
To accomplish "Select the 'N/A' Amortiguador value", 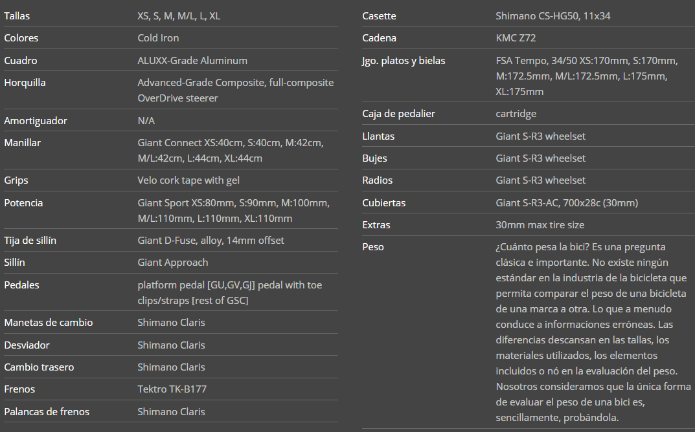I will coord(146,121).
